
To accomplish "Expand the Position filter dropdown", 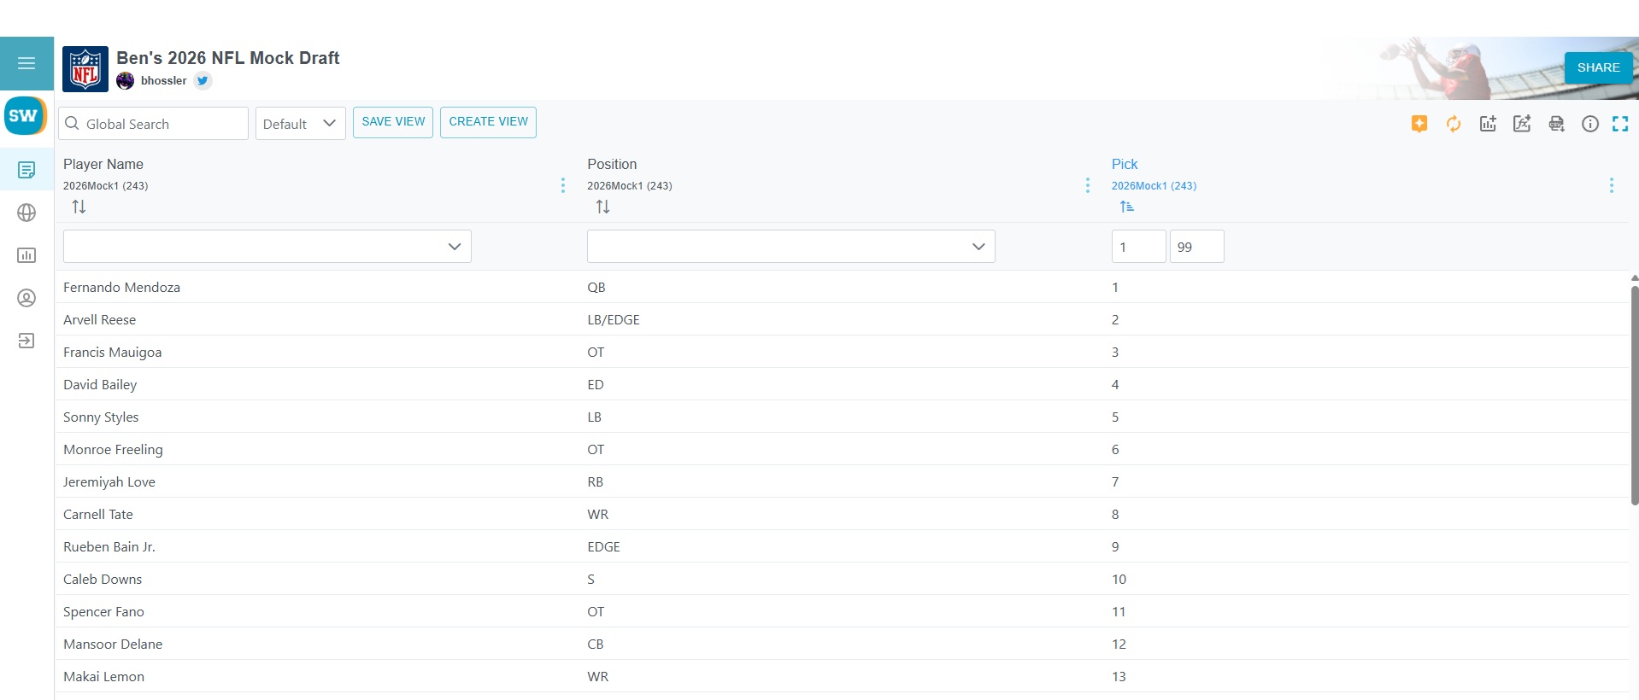I will 978,247.
